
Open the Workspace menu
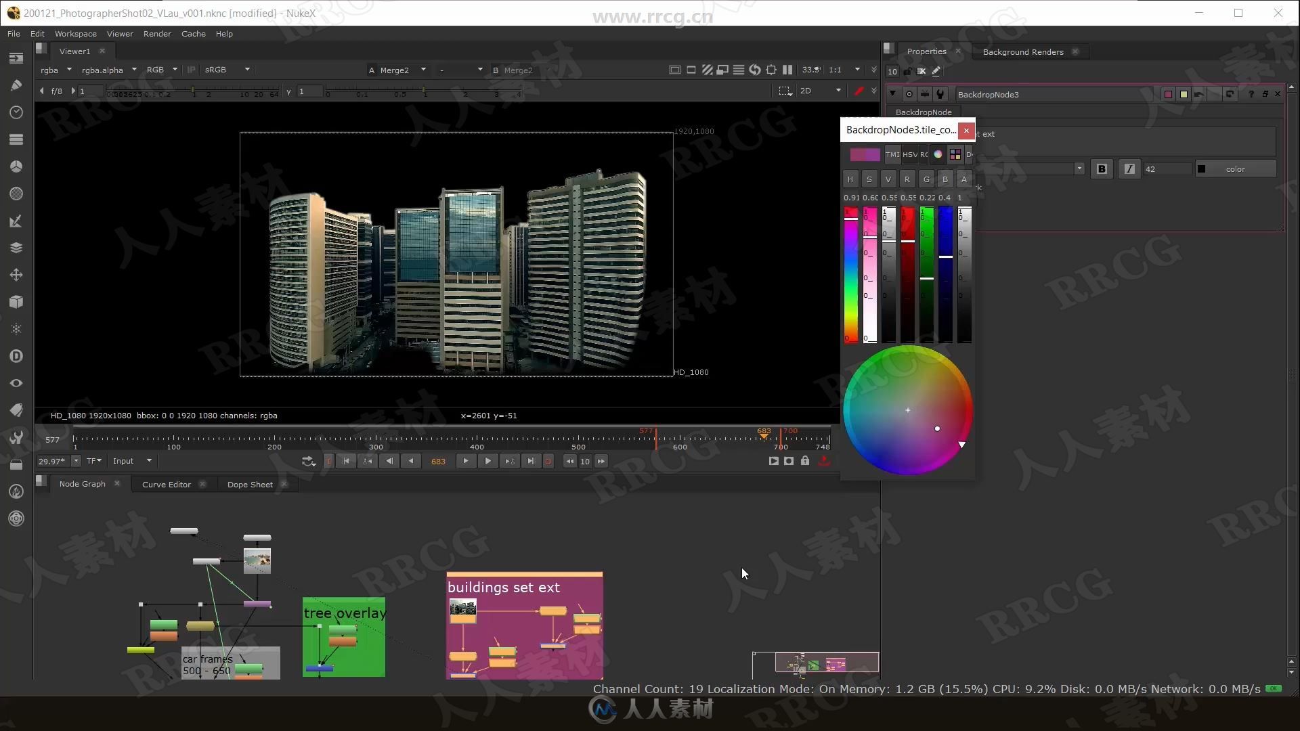tap(76, 33)
